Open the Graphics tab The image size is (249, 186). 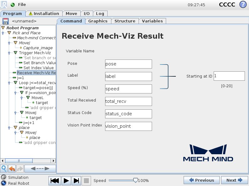(x=98, y=21)
